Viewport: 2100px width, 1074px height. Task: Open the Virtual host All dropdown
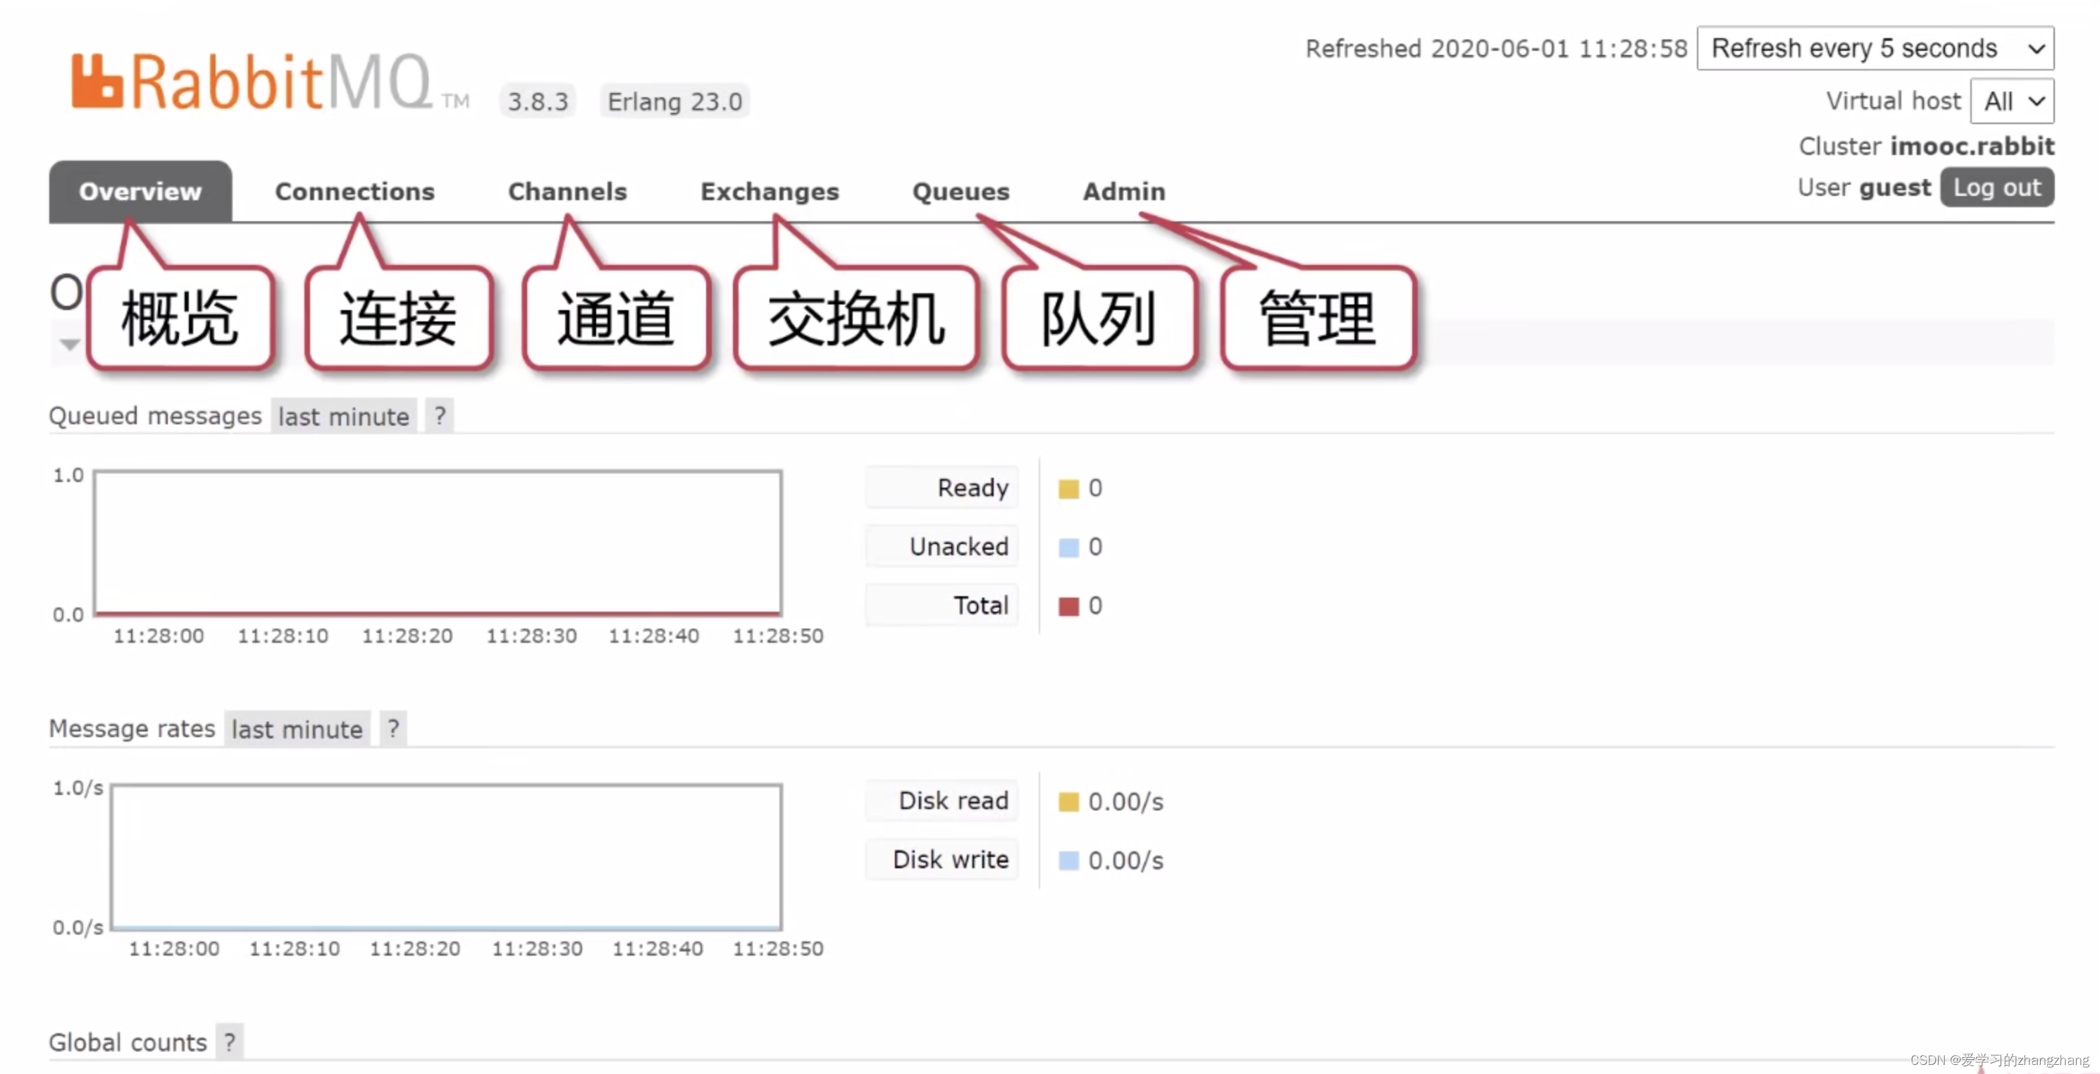(x=2012, y=101)
